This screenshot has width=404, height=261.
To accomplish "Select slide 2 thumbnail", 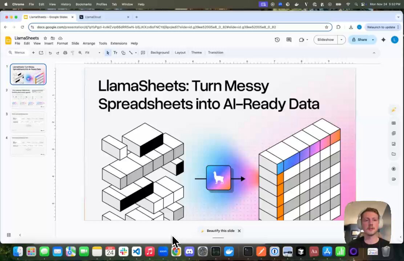I will click(x=28, y=98).
